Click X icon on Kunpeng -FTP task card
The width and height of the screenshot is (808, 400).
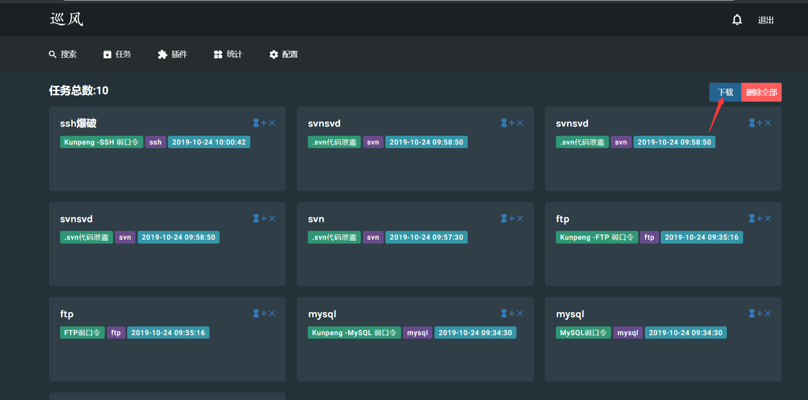[768, 219]
